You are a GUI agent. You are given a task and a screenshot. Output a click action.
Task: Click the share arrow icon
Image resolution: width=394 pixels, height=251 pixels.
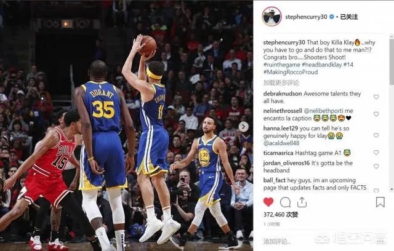coord(302,202)
